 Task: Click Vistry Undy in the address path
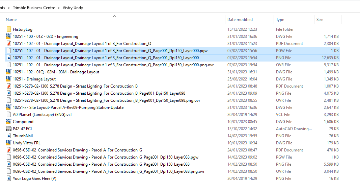tap(73, 8)
